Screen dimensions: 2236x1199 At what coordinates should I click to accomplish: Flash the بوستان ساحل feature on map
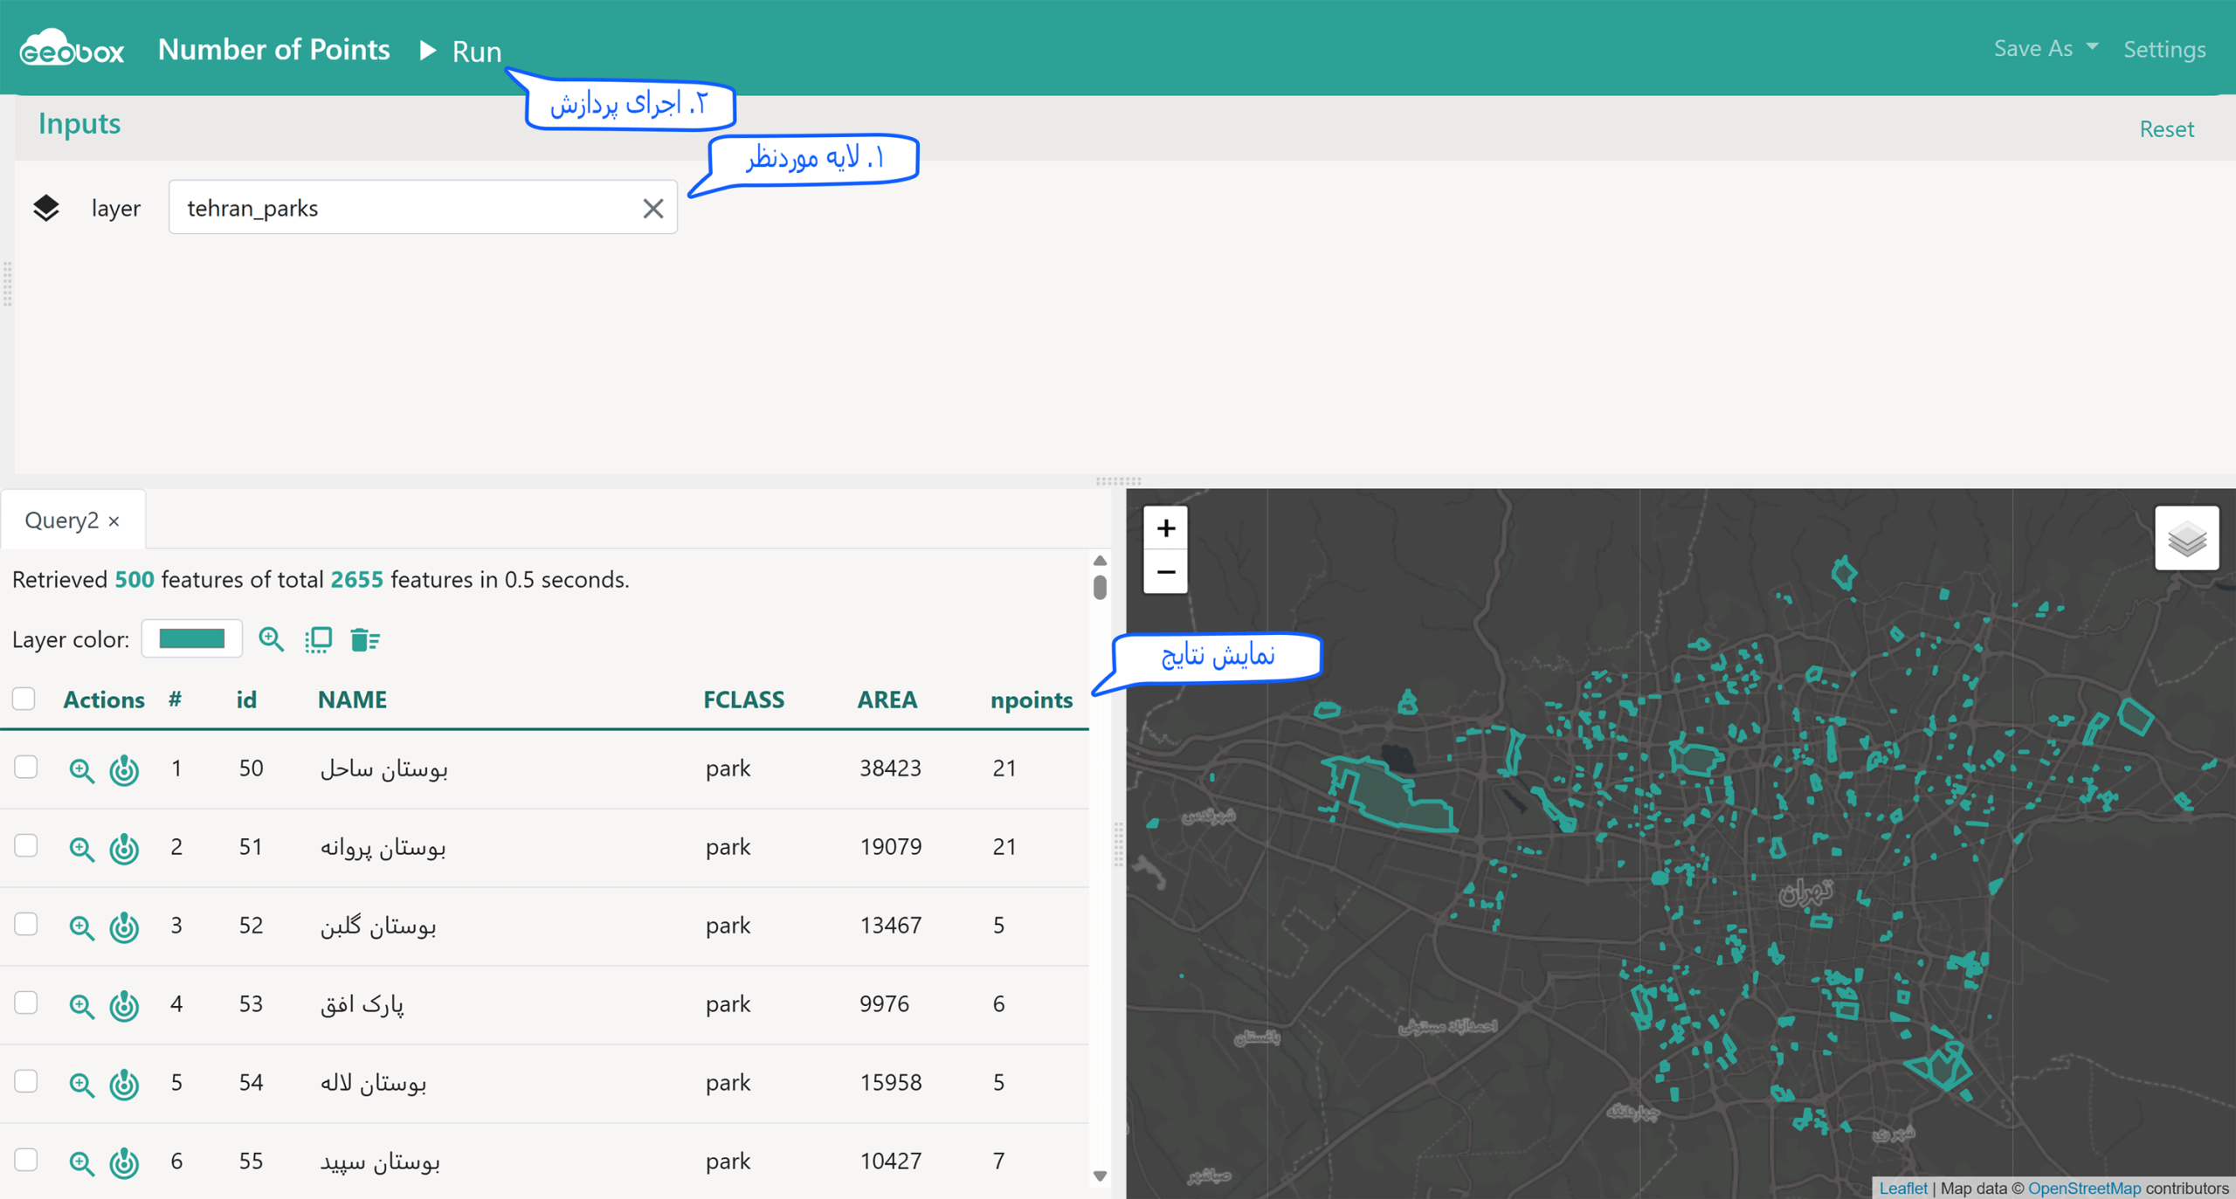tap(124, 769)
